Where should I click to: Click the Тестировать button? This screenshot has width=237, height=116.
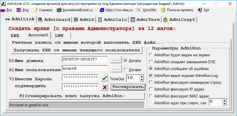coord(128,87)
